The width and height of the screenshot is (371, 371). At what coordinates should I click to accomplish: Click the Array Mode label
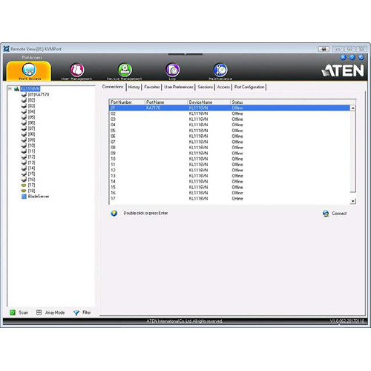[x=55, y=312]
